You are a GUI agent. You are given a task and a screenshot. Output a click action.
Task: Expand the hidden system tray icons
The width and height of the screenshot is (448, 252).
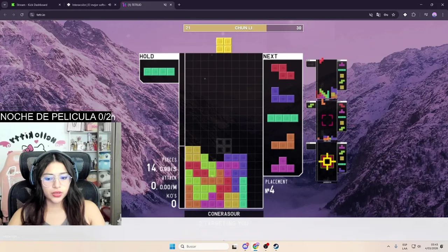pyautogui.click(x=388, y=246)
